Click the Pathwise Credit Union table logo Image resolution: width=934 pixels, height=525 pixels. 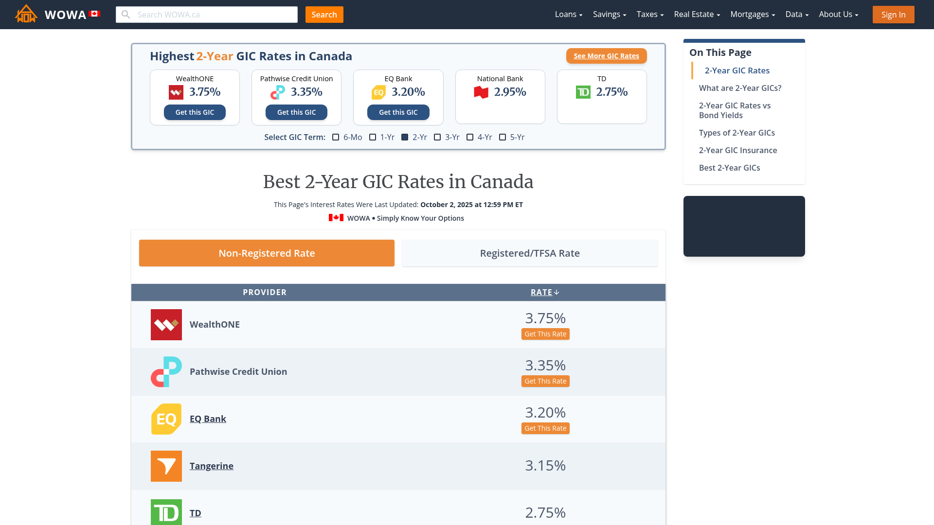(x=166, y=372)
